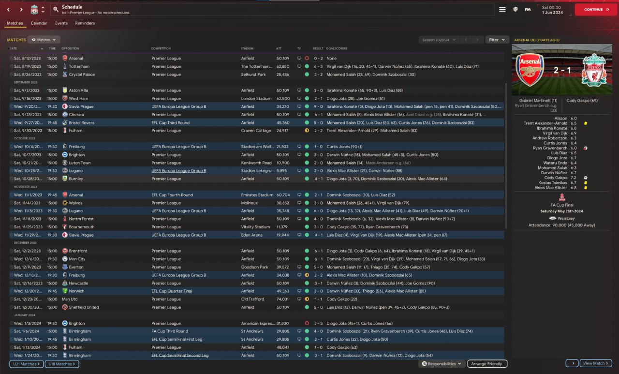Select the Bristol Rovers EFL Cup row
The width and height of the screenshot is (619, 374).
(x=256, y=123)
